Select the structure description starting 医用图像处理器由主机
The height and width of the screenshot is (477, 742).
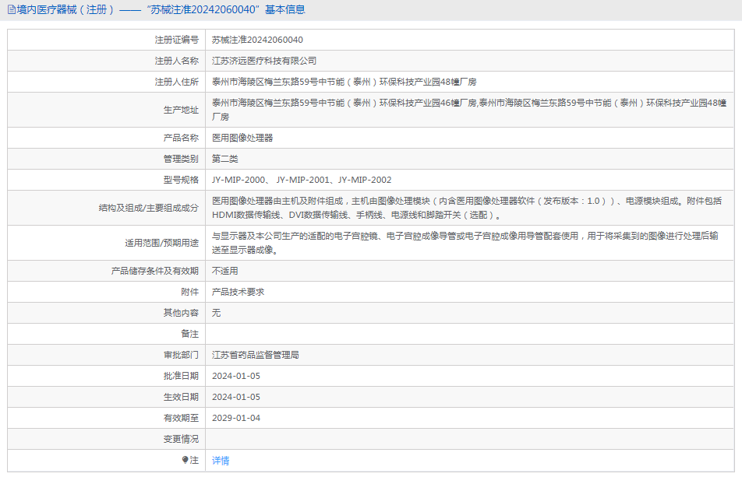point(467,208)
